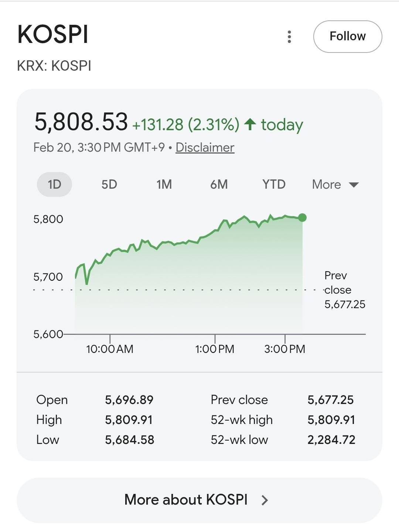Click the 1:00 PM axis label
The height and width of the screenshot is (532, 399).
coord(215,349)
